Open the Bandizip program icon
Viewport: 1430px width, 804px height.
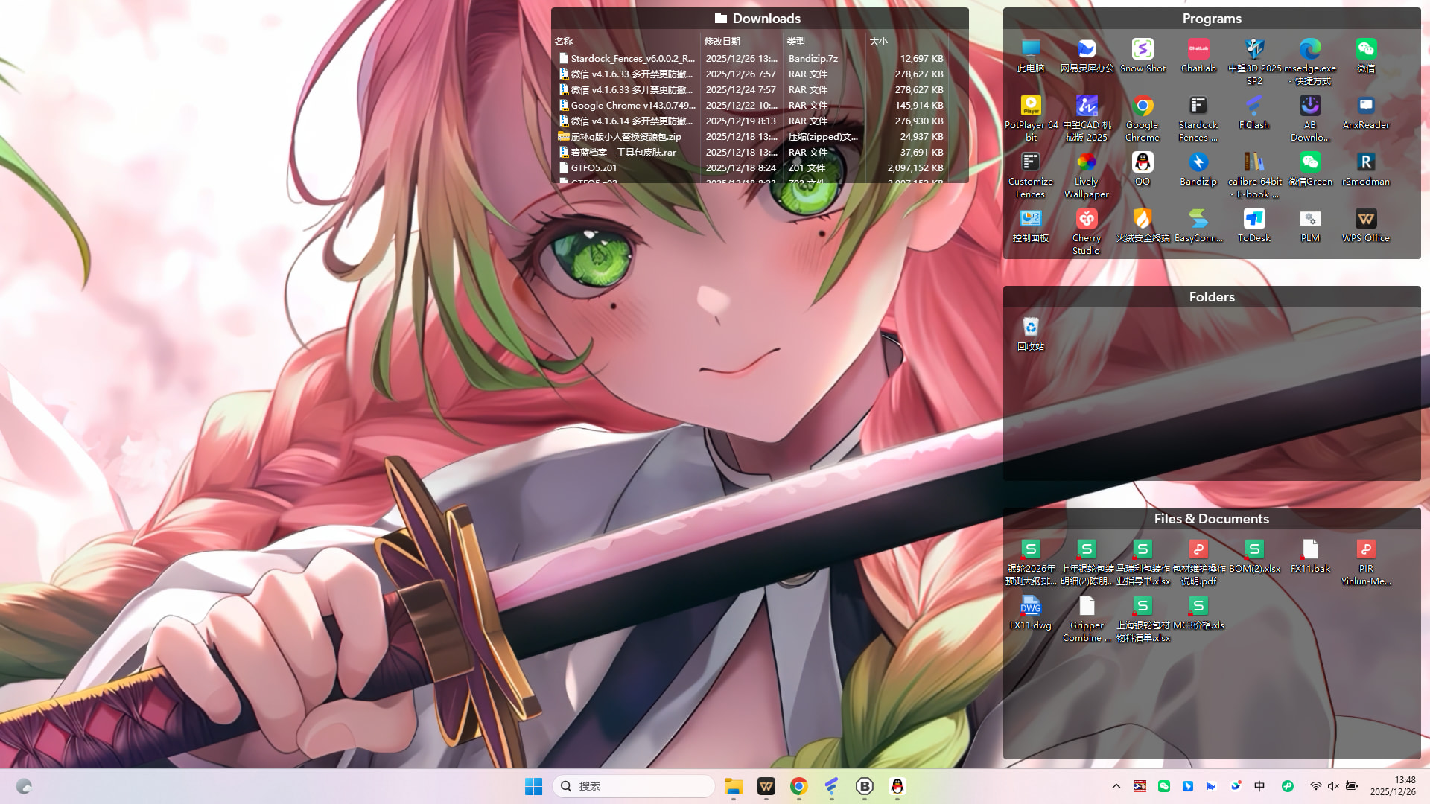[1198, 163]
